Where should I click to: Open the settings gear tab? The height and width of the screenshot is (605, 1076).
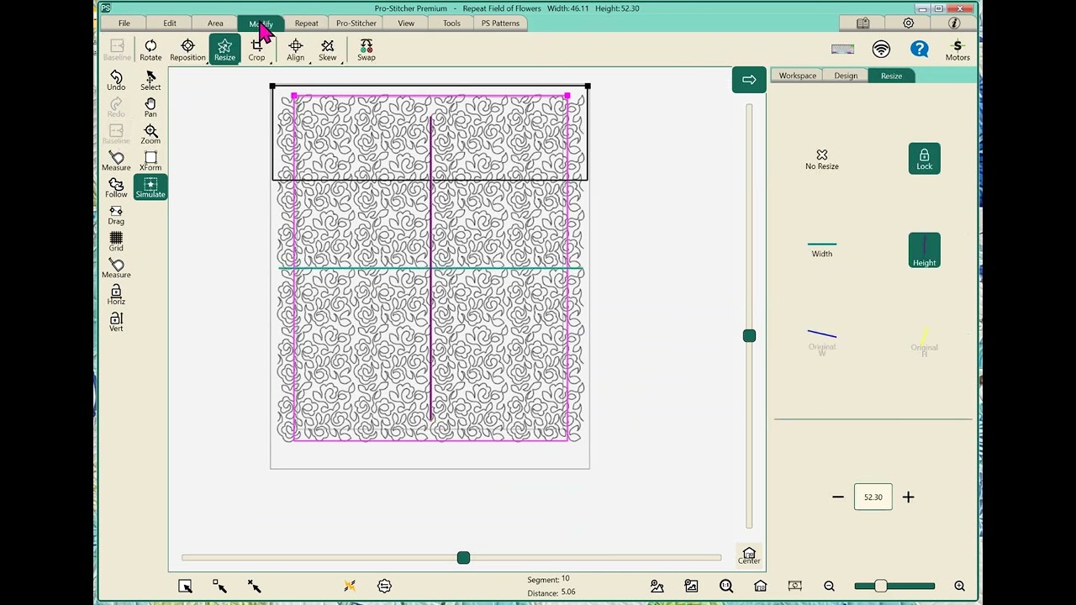(x=908, y=24)
